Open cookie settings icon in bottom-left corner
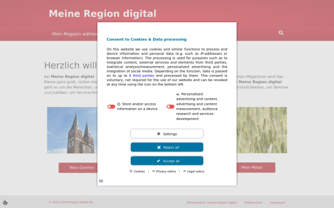The image size is (334, 208). [x=6, y=202]
